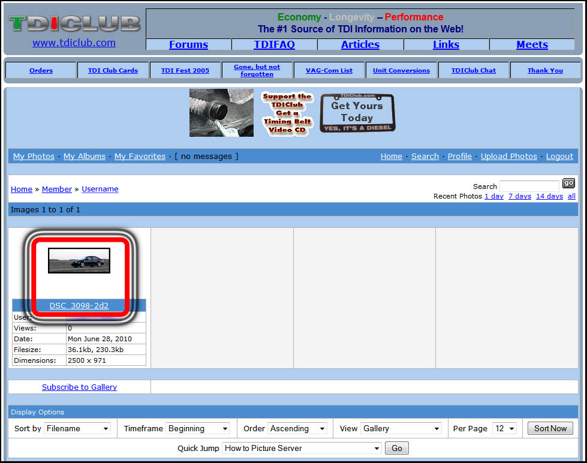Open TDI Fest 2005 link
This screenshot has width=587, height=463.
pos(185,70)
